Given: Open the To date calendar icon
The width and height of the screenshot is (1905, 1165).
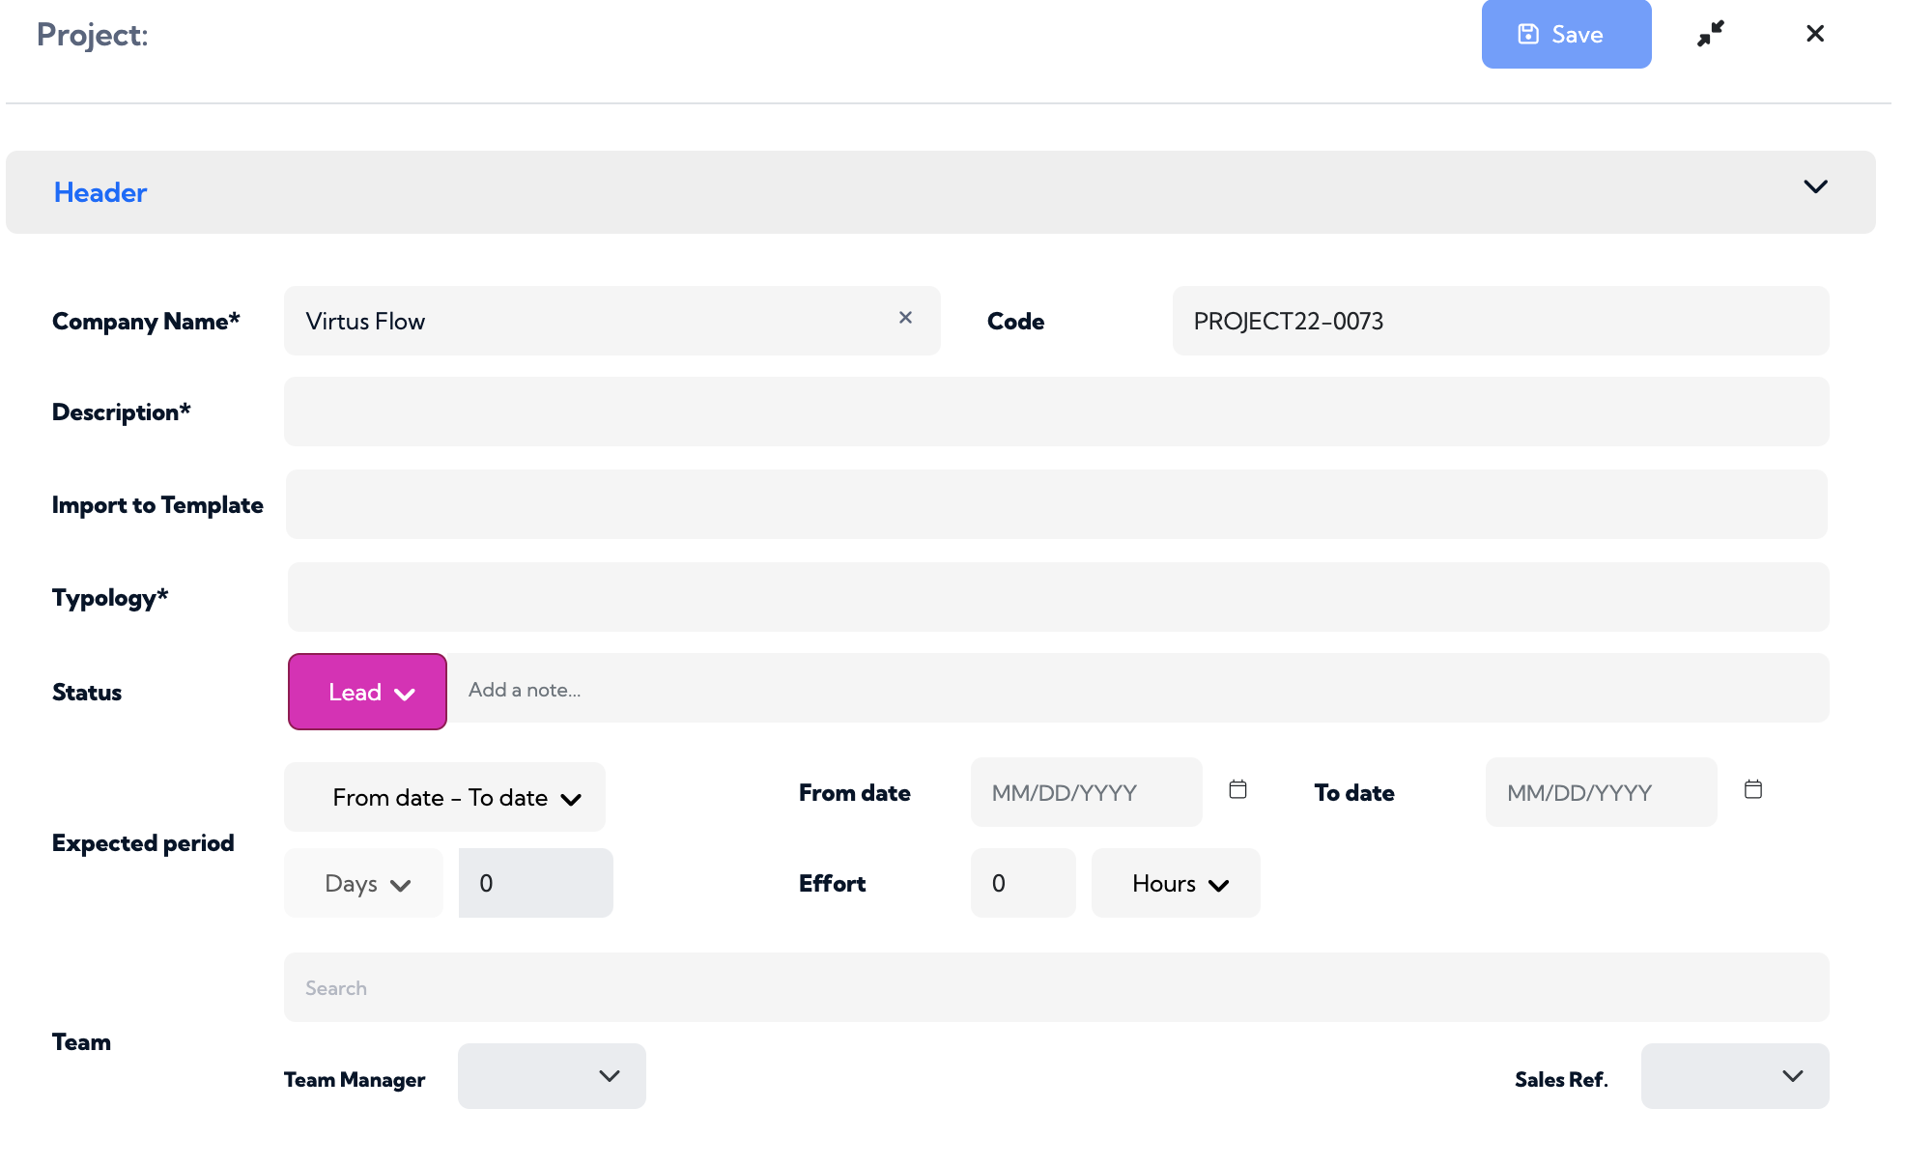Looking at the screenshot, I should (x=1753, y=789).
